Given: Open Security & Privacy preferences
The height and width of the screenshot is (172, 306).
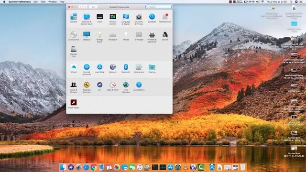Looking at the screenshot, I should point(139,19).
